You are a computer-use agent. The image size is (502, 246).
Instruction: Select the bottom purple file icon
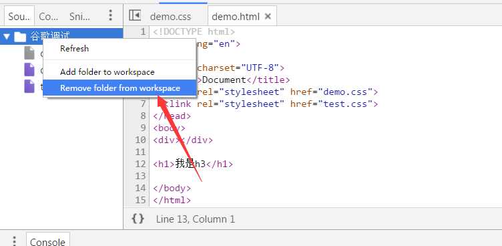(29, 86)
